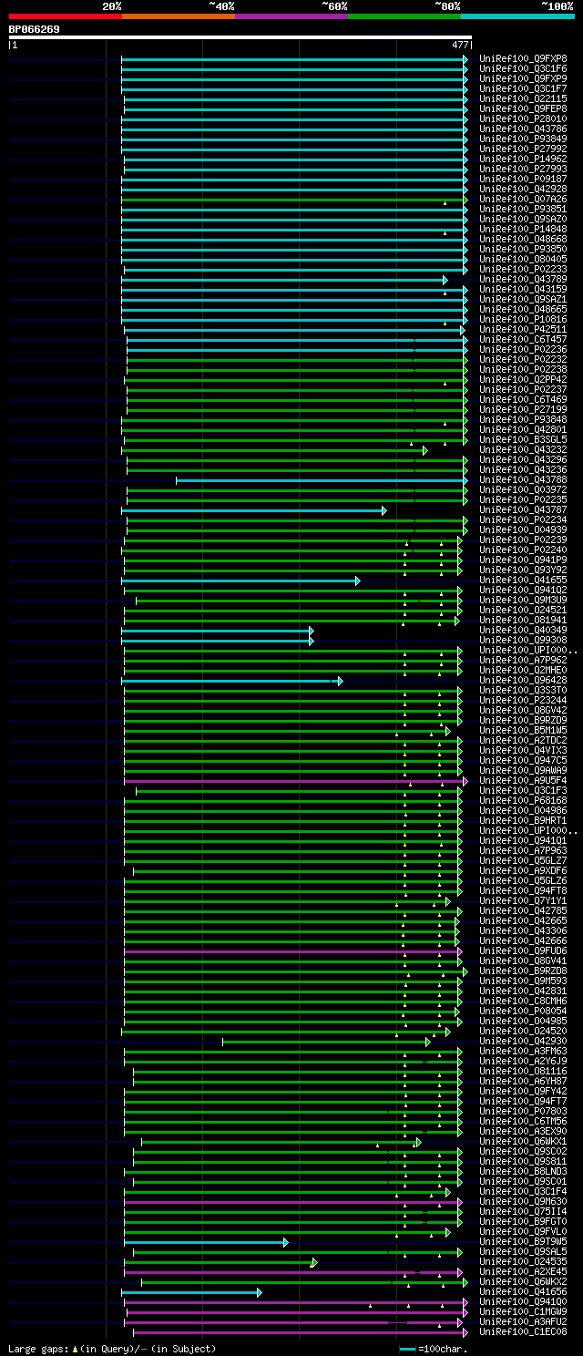Select the UniRef100_O80405 label
This screenshot has width=583, height=1356.
pos(523,260)
